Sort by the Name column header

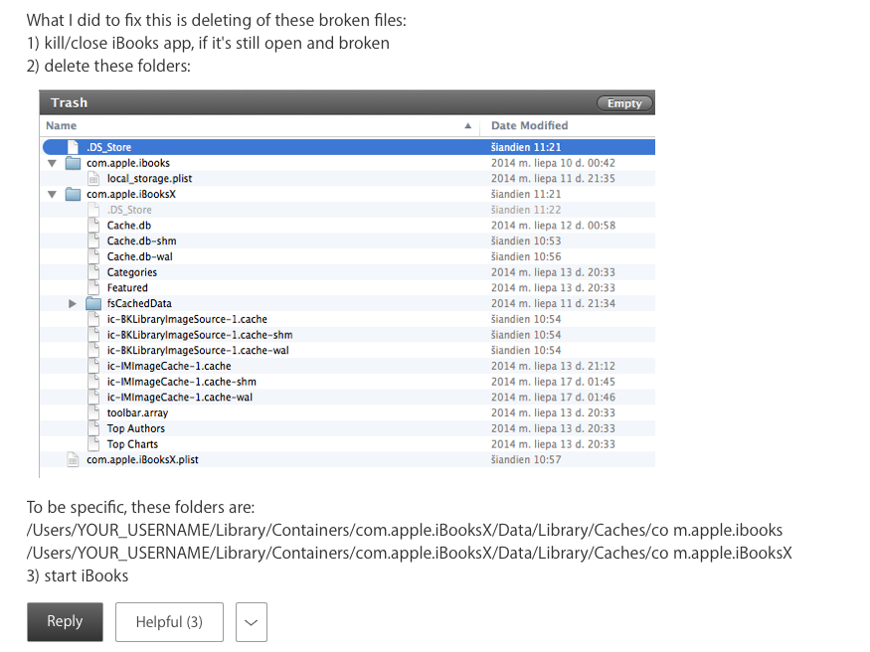click(61, 125)
